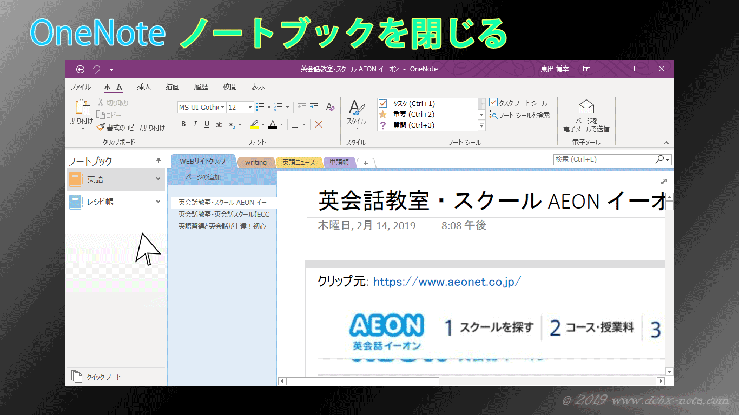Click the search magnifier icon
Screen dimensions: 739x415
(659, 159)
